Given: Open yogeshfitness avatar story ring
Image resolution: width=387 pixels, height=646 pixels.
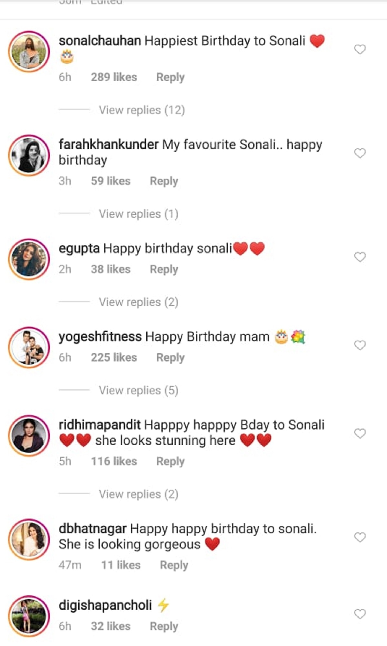Looking at the screenshot, I should tap(29, 348).
